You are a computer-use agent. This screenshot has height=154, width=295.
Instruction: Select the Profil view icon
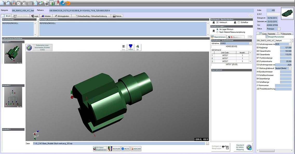pyautogui.click(x=131, y=47)
